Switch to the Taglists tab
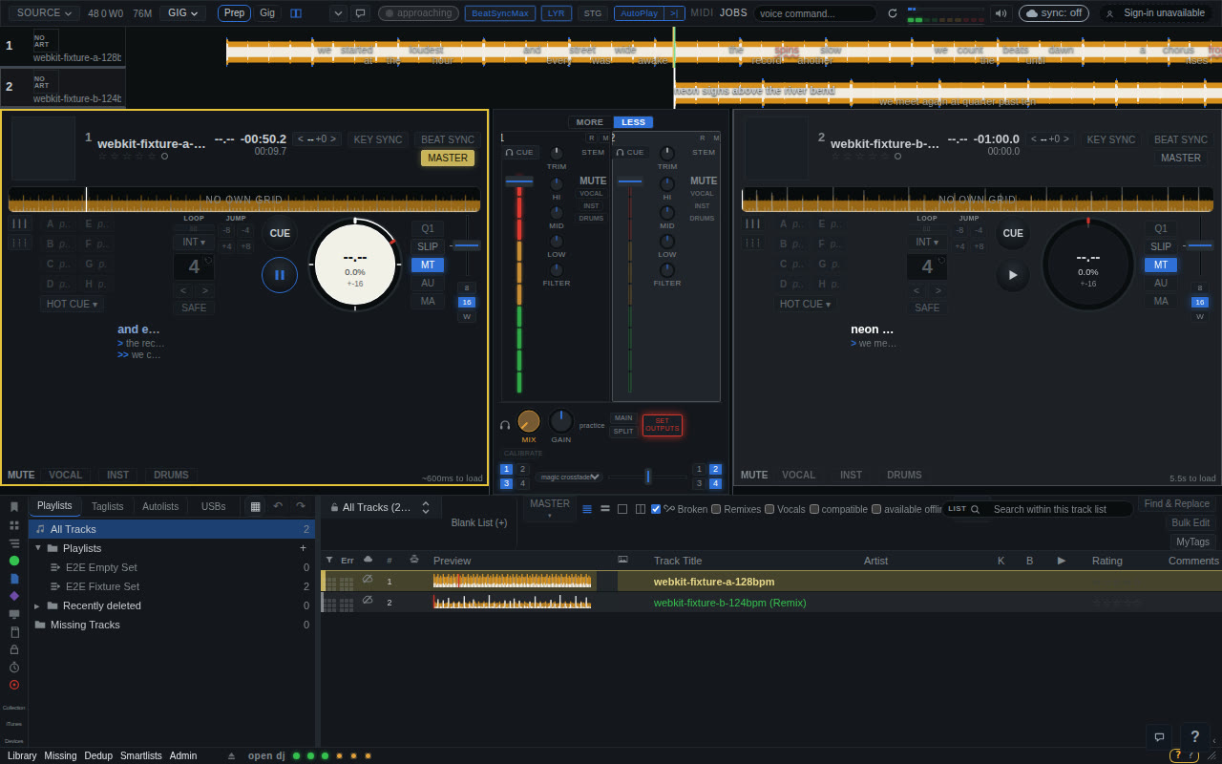1222x764 pixels. click(108, 506)
